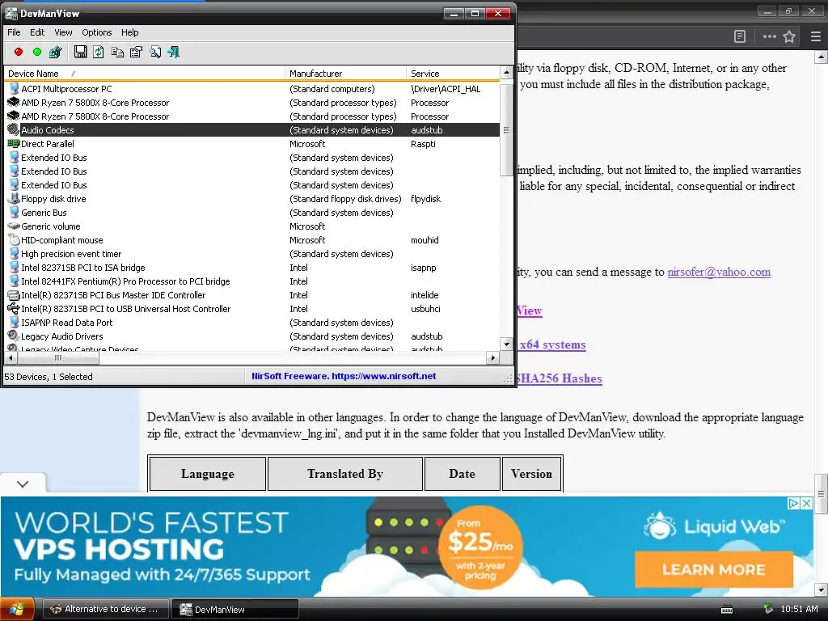Open the Help menu
This screenshot has width=828, height=621.
click(130, 32)
